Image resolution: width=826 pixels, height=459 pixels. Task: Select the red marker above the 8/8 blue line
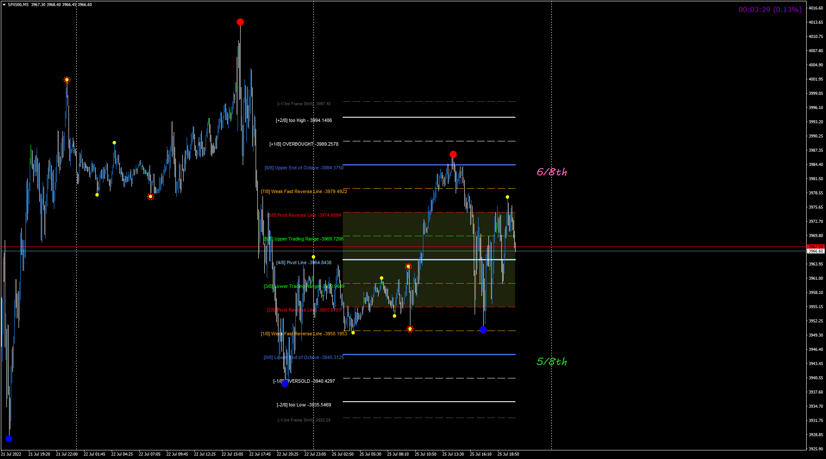pyautogui.click(x=453, y=154)
